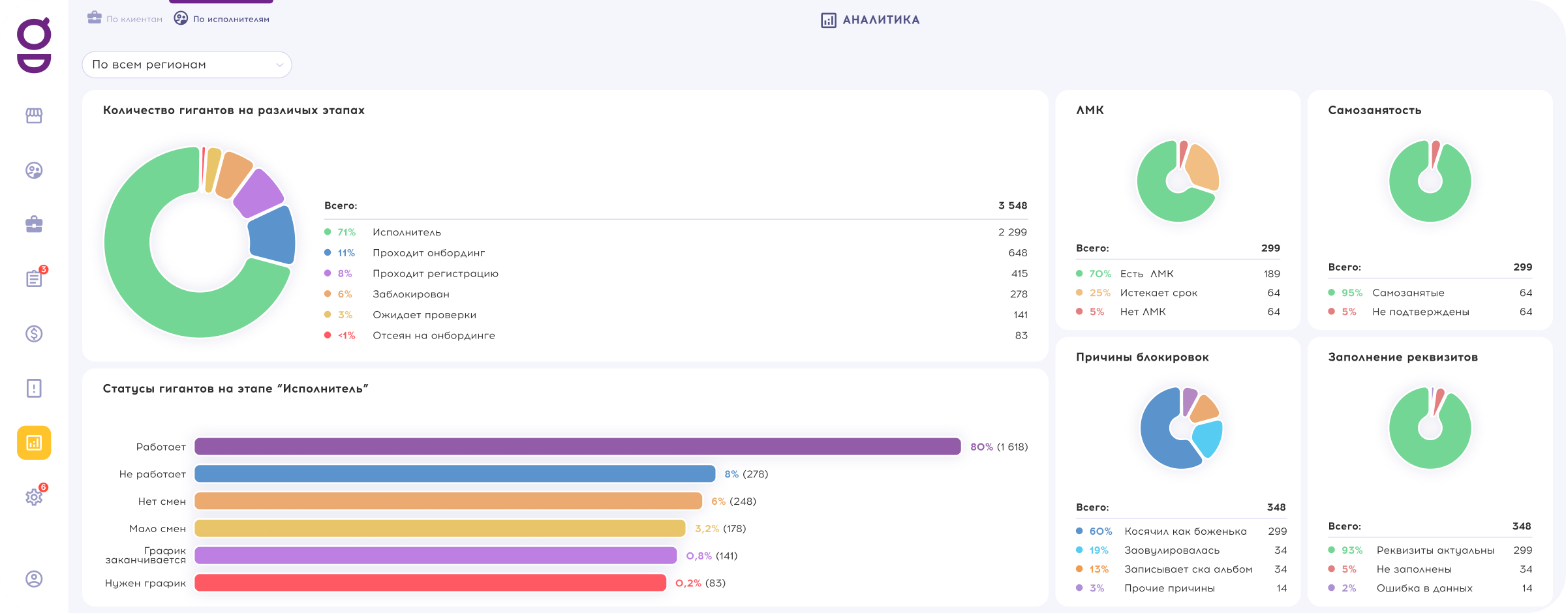
Task: Click the green dot next to 71%
Action: (x=328, y=232)
